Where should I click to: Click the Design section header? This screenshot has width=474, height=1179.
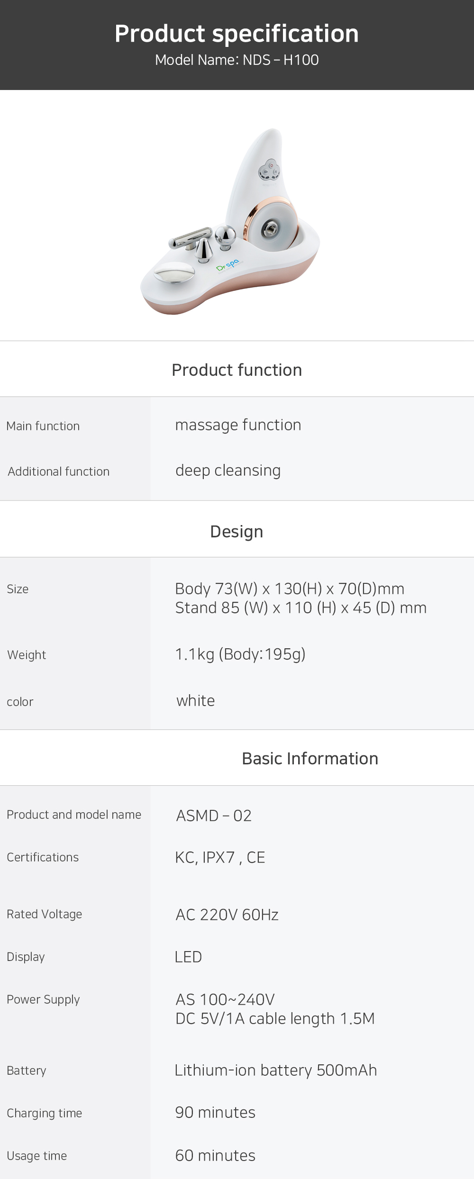pos(237,532)
